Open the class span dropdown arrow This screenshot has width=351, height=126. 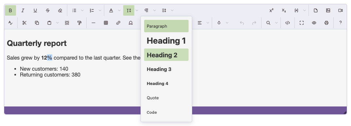[x=305, y=10]
